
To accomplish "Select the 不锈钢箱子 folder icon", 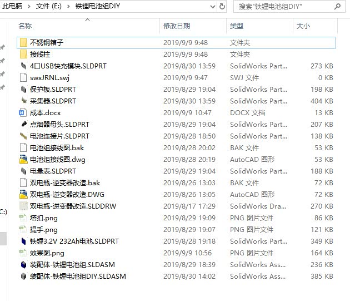I will [23, 43].
